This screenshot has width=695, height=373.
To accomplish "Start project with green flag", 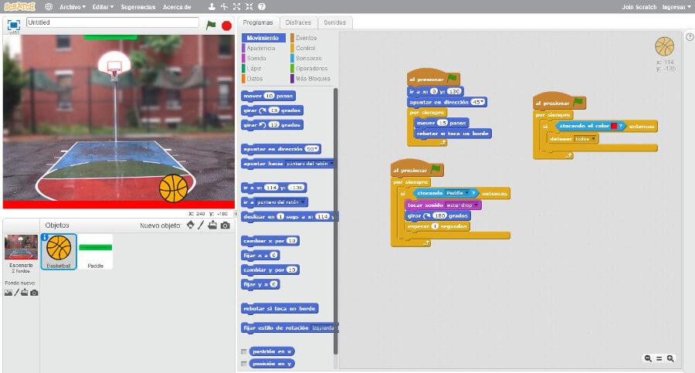I will pos(211,25).
